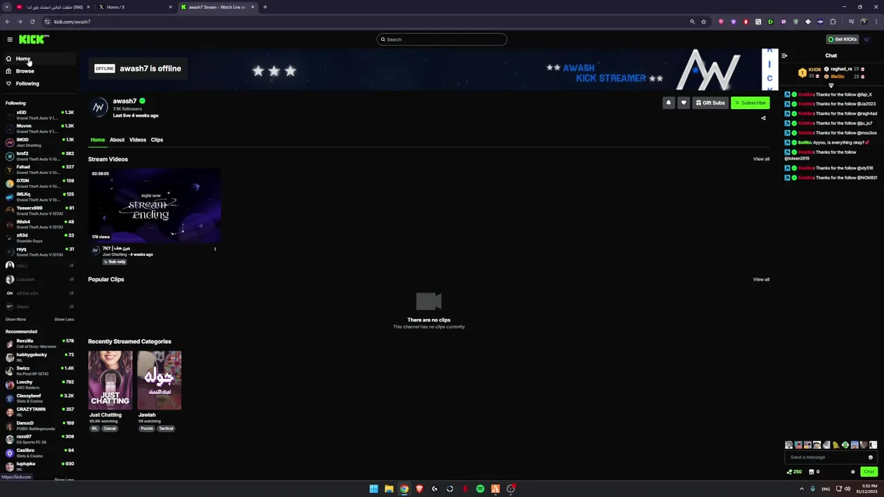Bookmark this page with star icon
Screen dimensions: 884x497
pos(704,21)
